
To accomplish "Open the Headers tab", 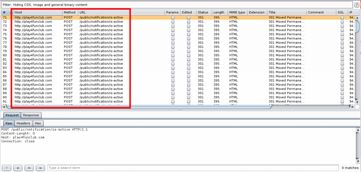I will point(23,123).
